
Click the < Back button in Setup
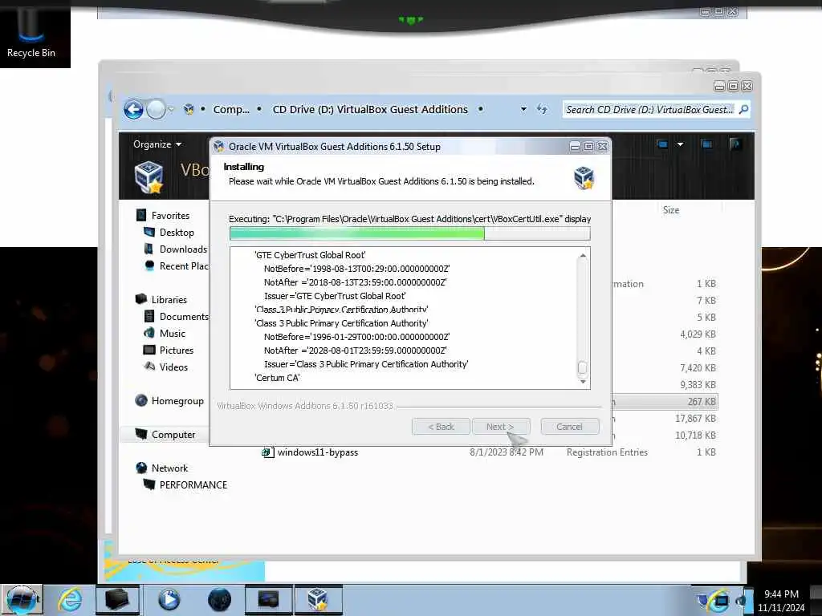(441, 427)
